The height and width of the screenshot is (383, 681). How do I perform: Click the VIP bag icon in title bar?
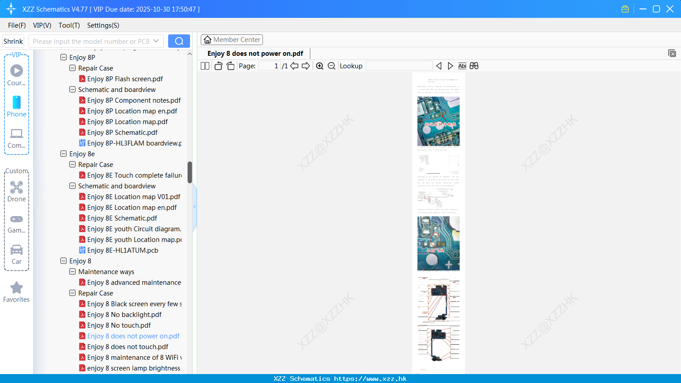tap(625, 9)
